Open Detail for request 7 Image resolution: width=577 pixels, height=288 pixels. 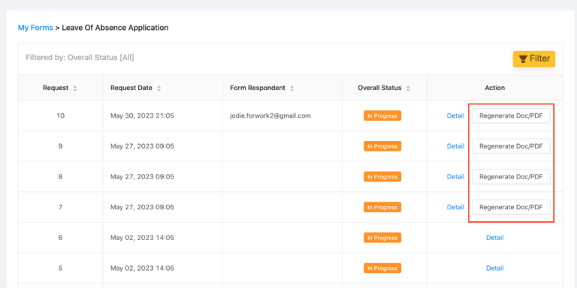pyautogui.click(x=455, y=207)
